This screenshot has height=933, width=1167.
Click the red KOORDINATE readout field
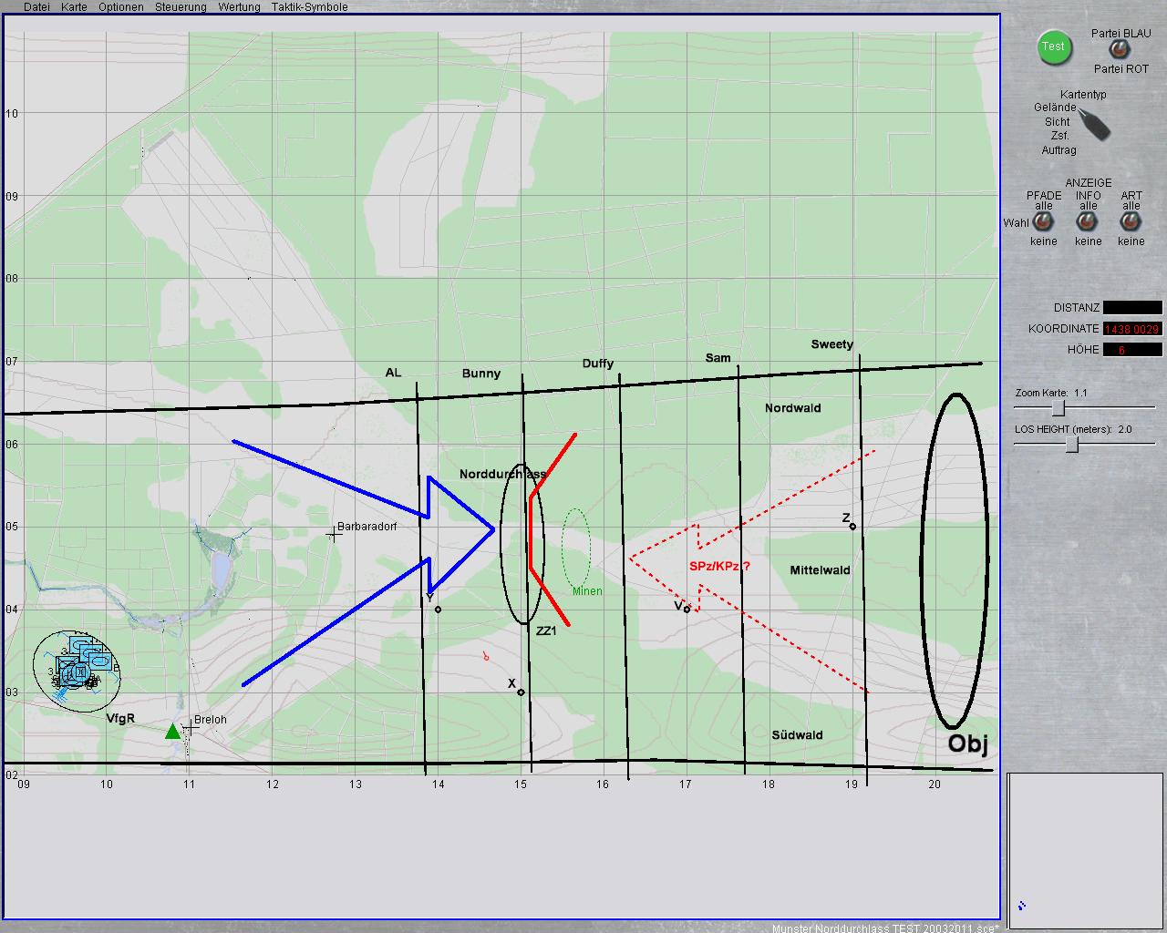point(1132,329)
